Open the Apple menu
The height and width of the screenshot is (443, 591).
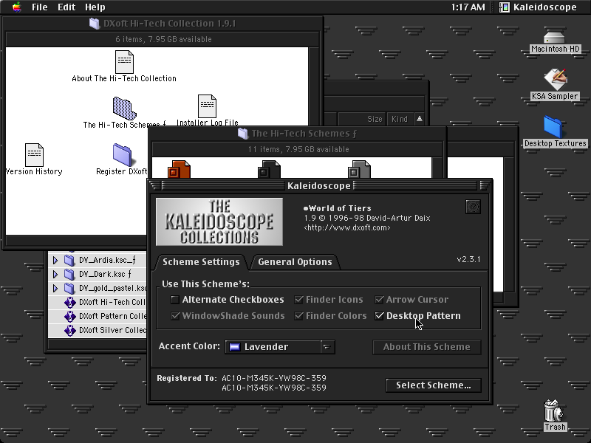point(16,7)
